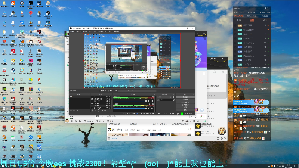The height and width of the screenshot is (168, 299).
Task: Open transition properties gear icon
Action: pyautogui.click(x=173, y=97)
